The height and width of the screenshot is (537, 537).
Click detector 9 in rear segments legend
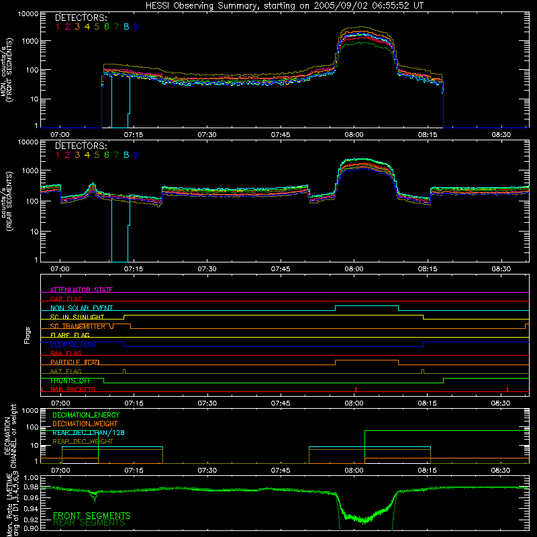click(136, 155)
